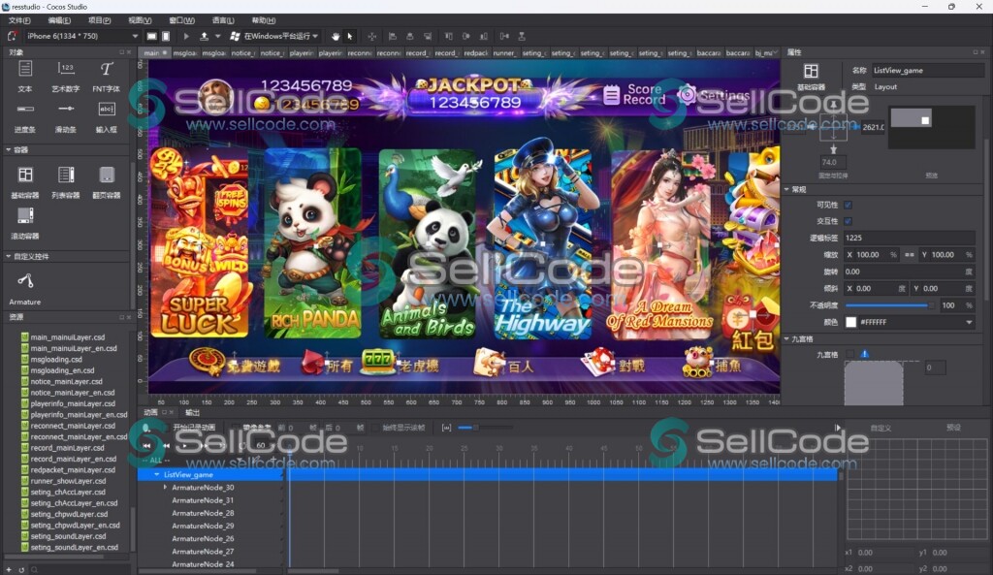The width and height of the screenshot is (993, 575).
Task: Play the animation timeline
Action: click(184, 446)
